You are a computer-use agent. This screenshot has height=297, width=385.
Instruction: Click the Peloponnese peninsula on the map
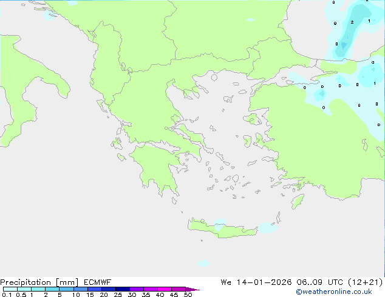[x=158, y=168]
